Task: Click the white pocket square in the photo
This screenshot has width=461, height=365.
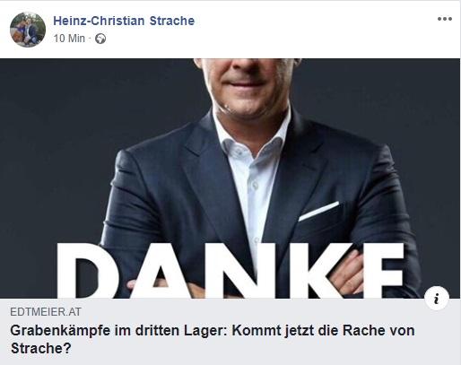Action: point(318,211)
